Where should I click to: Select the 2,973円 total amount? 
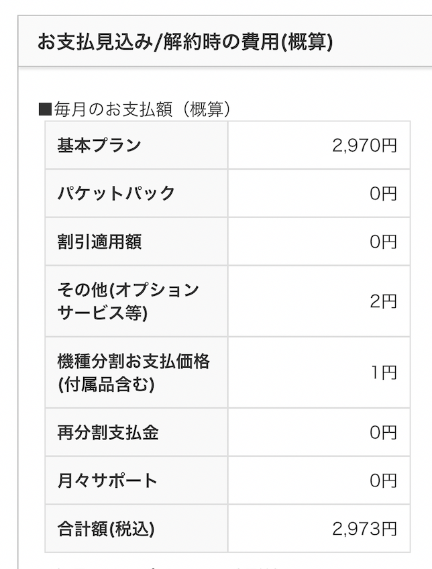[x=365, y=529]
